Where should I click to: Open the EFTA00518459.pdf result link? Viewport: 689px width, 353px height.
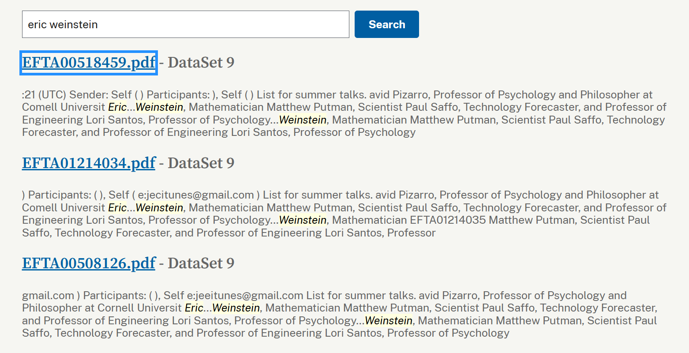click(89, 63)
